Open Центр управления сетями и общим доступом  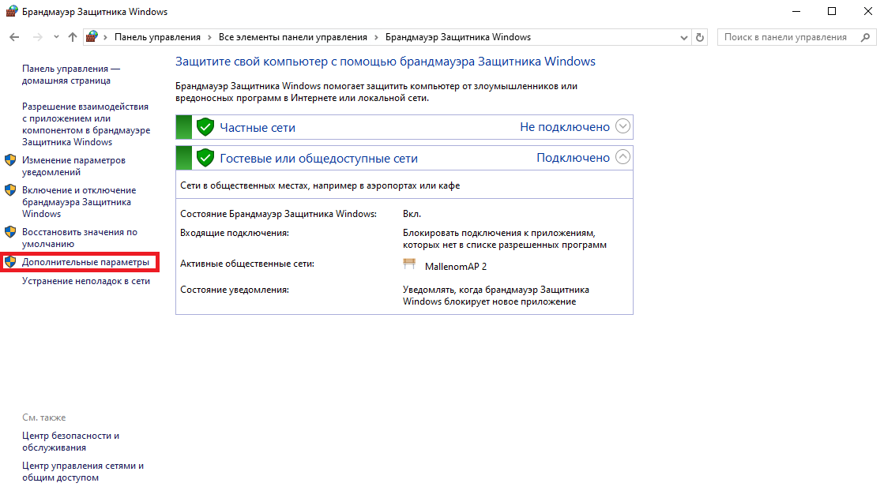click(x=83, y=471)
